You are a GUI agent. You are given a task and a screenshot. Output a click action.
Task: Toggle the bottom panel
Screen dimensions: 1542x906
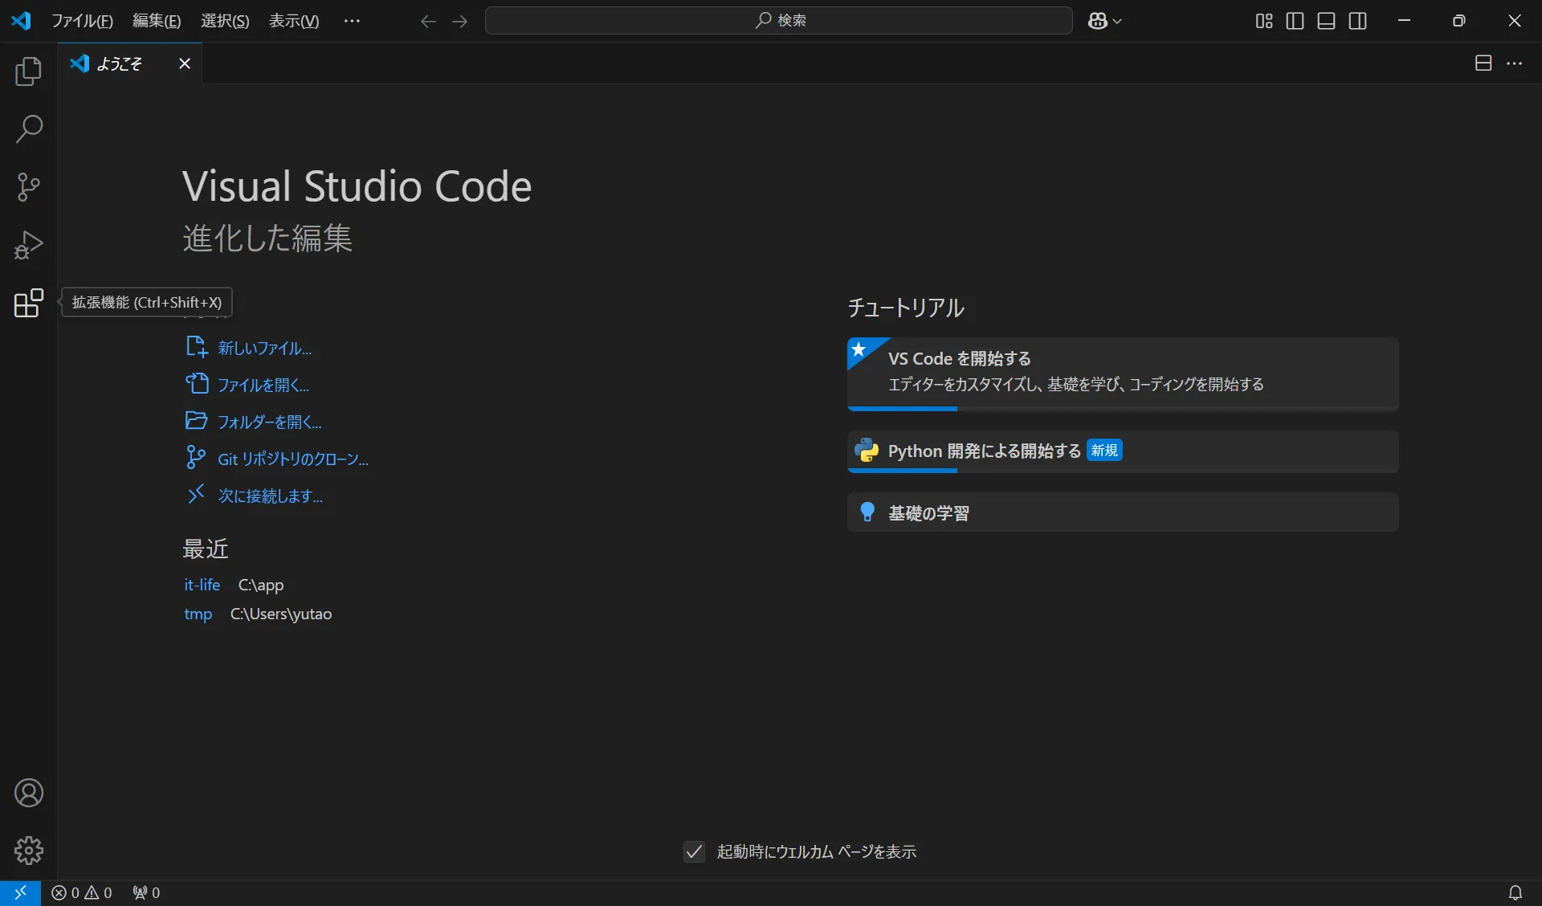tap(1327, 21)
